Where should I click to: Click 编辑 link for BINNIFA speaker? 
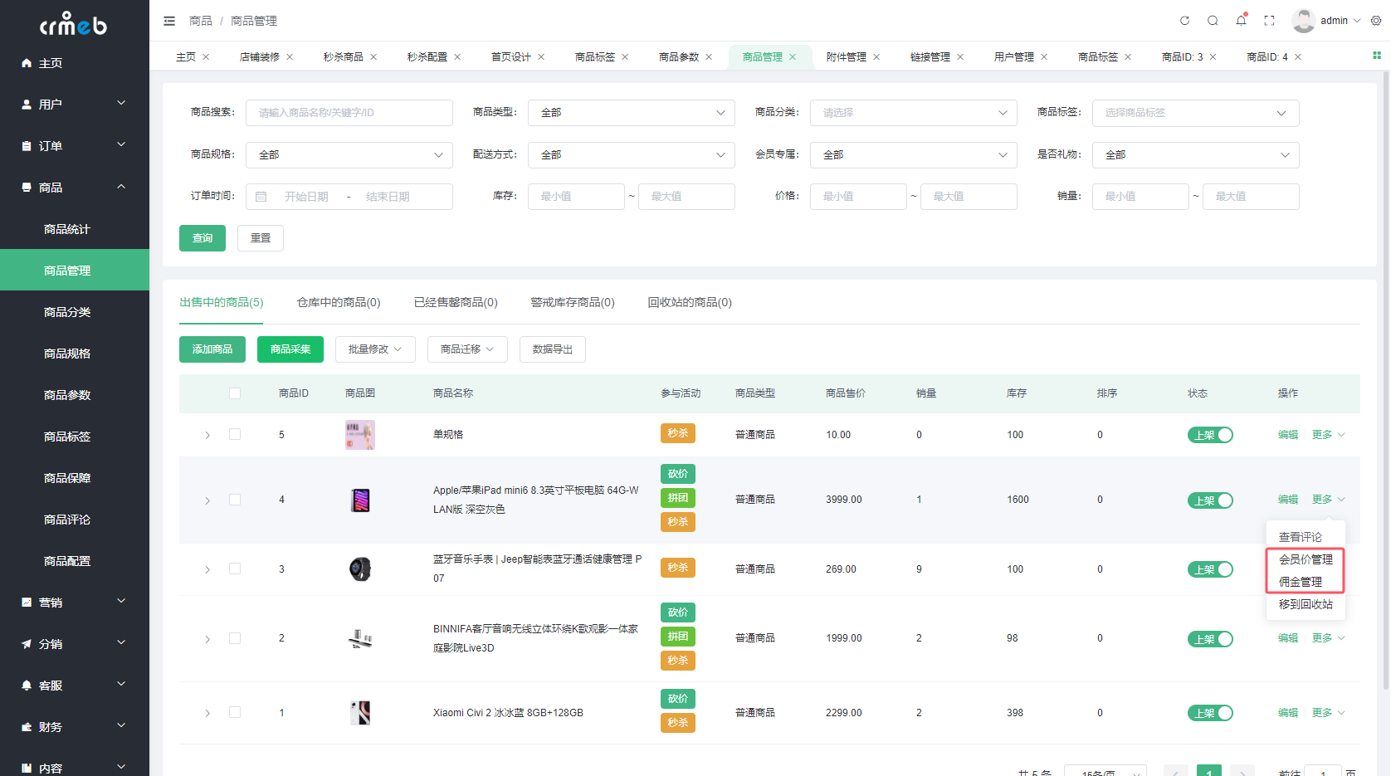1288,638
